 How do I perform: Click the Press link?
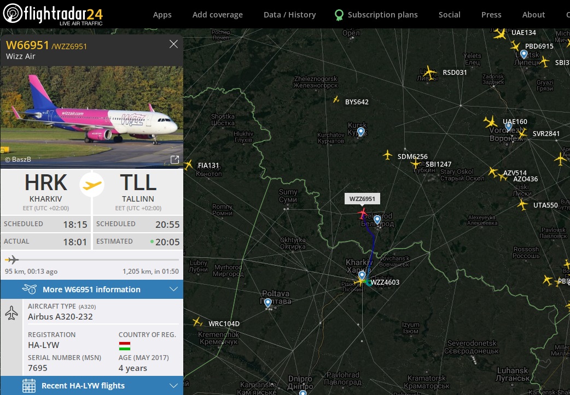[x=491, y=15]
